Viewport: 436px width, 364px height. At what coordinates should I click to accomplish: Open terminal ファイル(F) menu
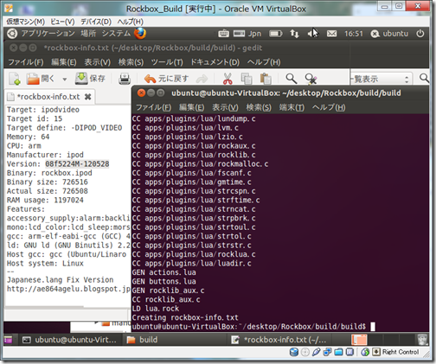pyautogui.click(x=153, y=107)
